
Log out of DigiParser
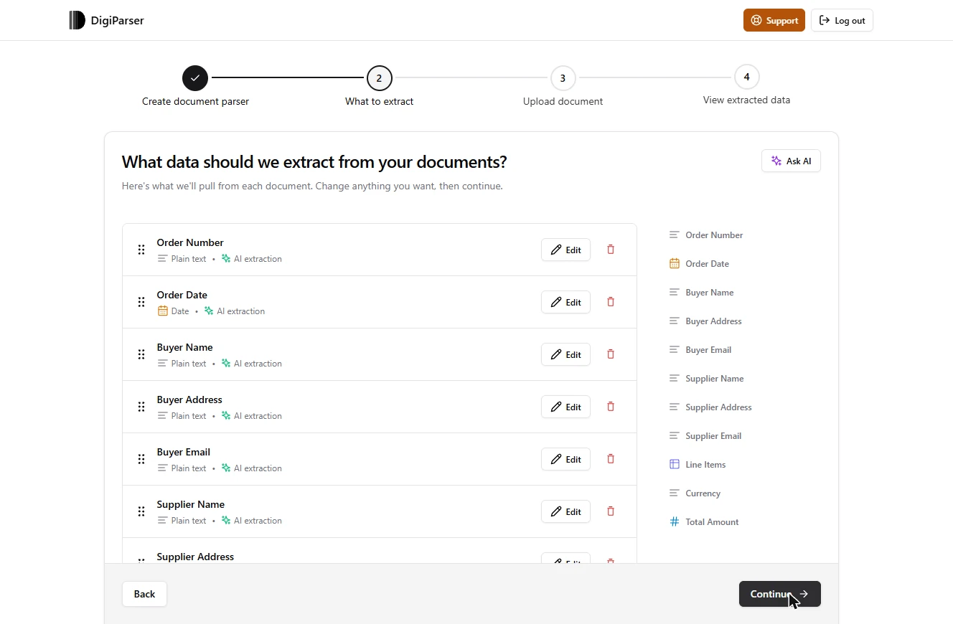[842, 20]
